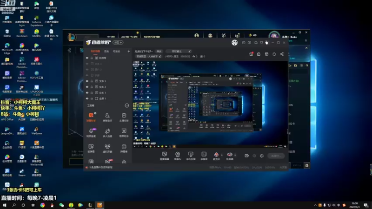Click the streamer avatar in the title bar
372x209 pixels.
coord(235,42)
